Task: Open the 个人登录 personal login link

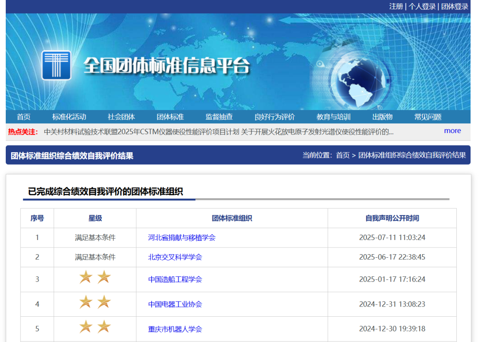Action: [422, 6]
